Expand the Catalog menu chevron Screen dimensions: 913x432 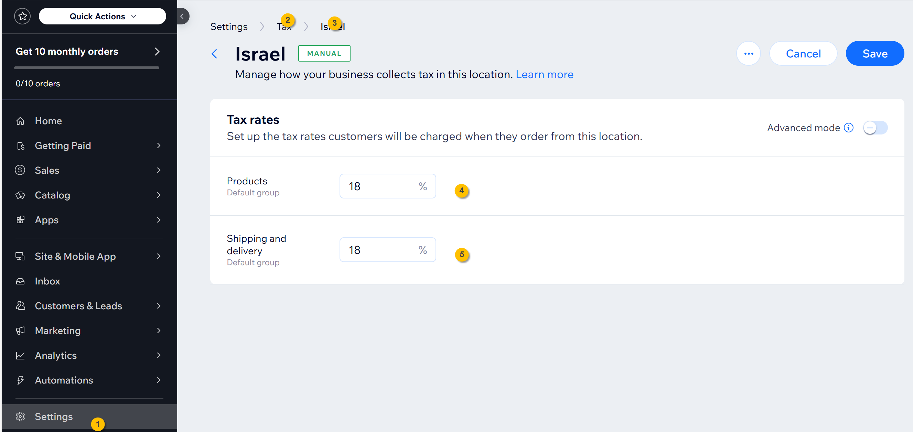[x=159, y=195]
